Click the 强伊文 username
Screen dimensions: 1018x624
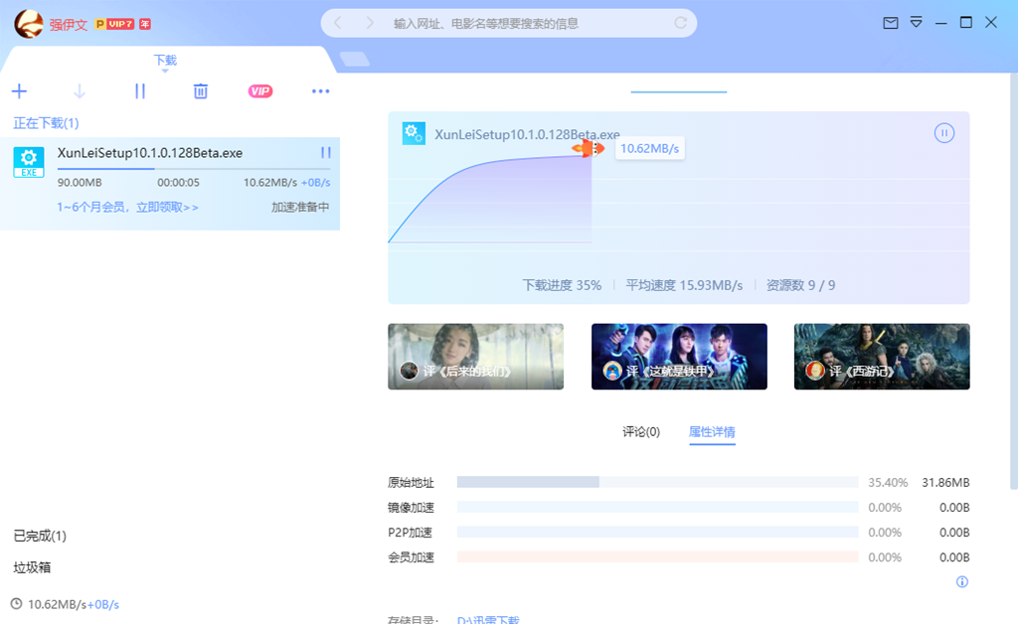click(x=69, y=25)
